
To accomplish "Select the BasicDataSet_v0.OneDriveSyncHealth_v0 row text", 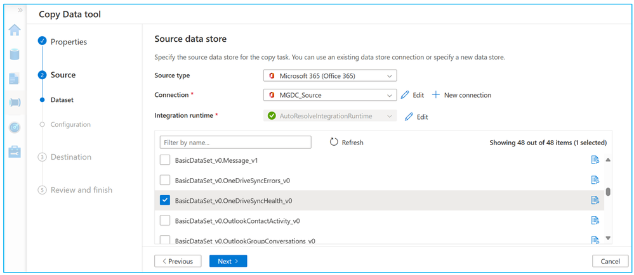I will coord(234,201).
